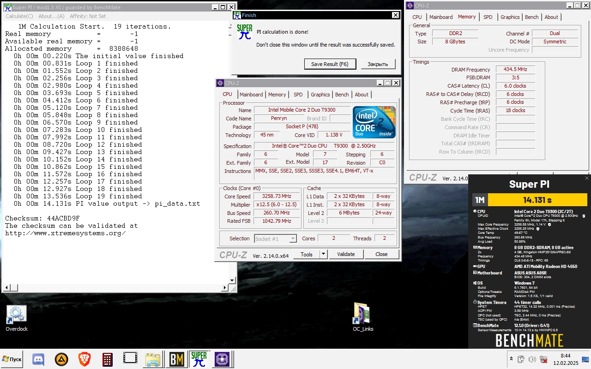Select SPD tab in the Memory CPU-Z window
Viewport: 591px width, 369px height.
tap(488, 17)
